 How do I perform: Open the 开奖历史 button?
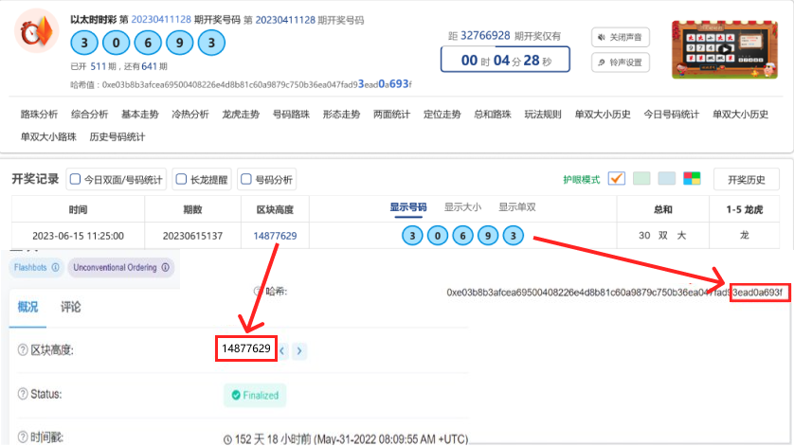746,179
